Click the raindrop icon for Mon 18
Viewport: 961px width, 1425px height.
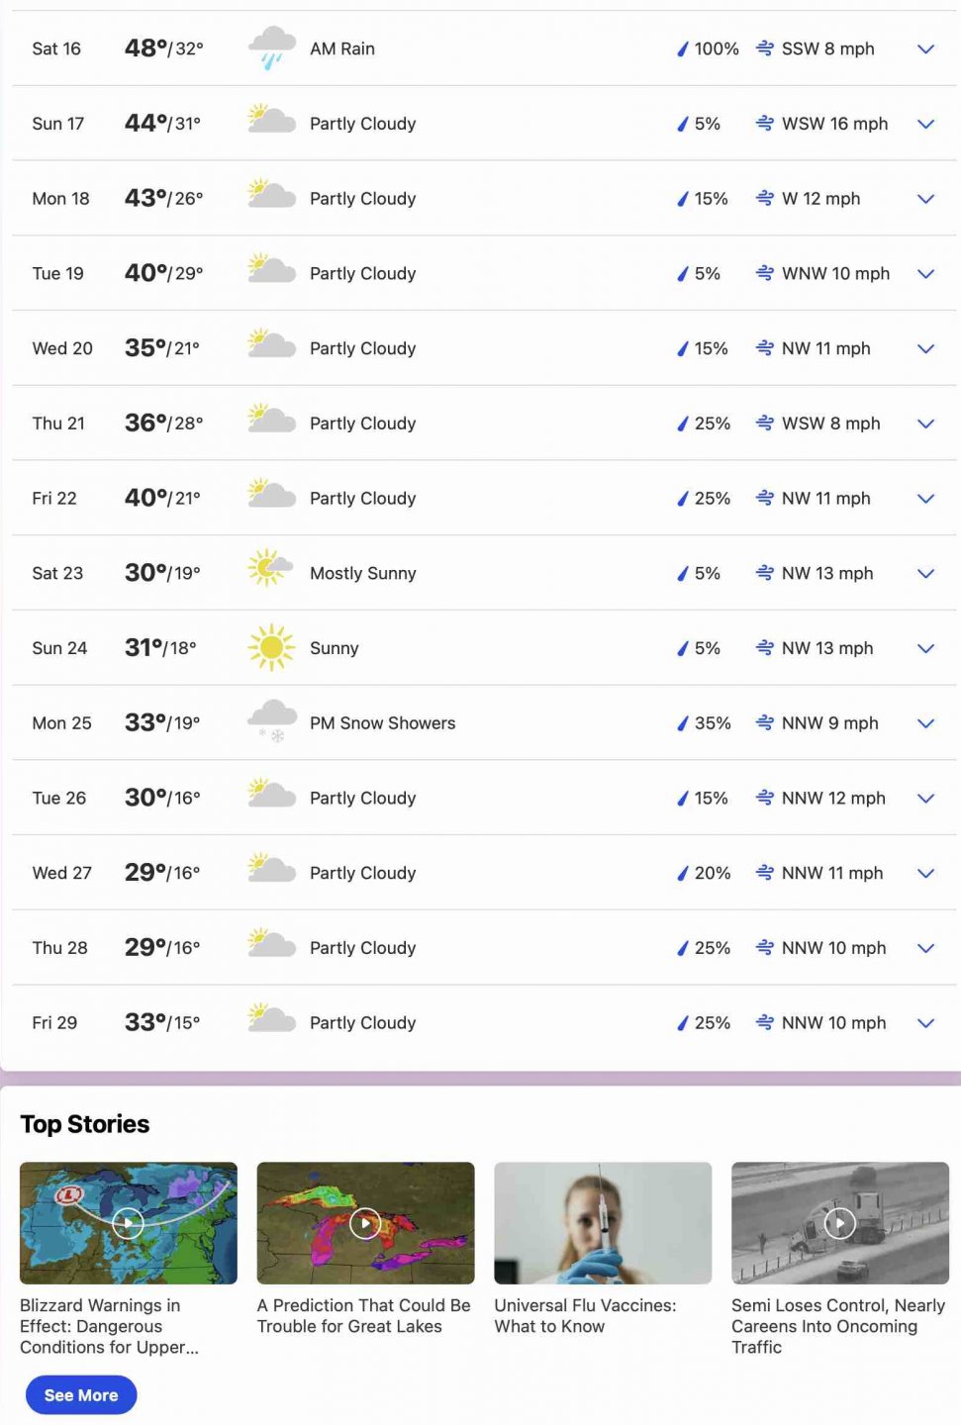click(x=682, y=199)
